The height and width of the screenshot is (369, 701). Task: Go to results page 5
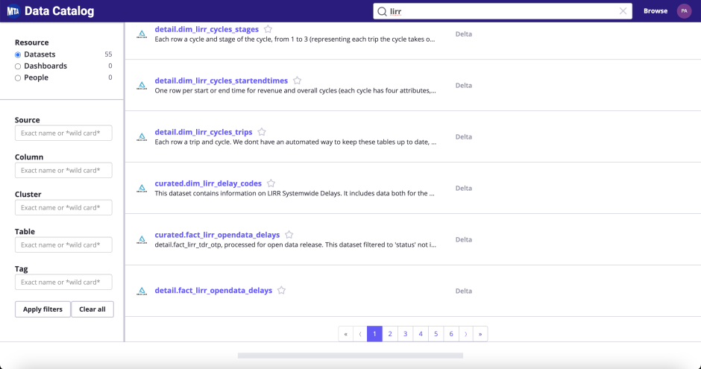(436, 334)
